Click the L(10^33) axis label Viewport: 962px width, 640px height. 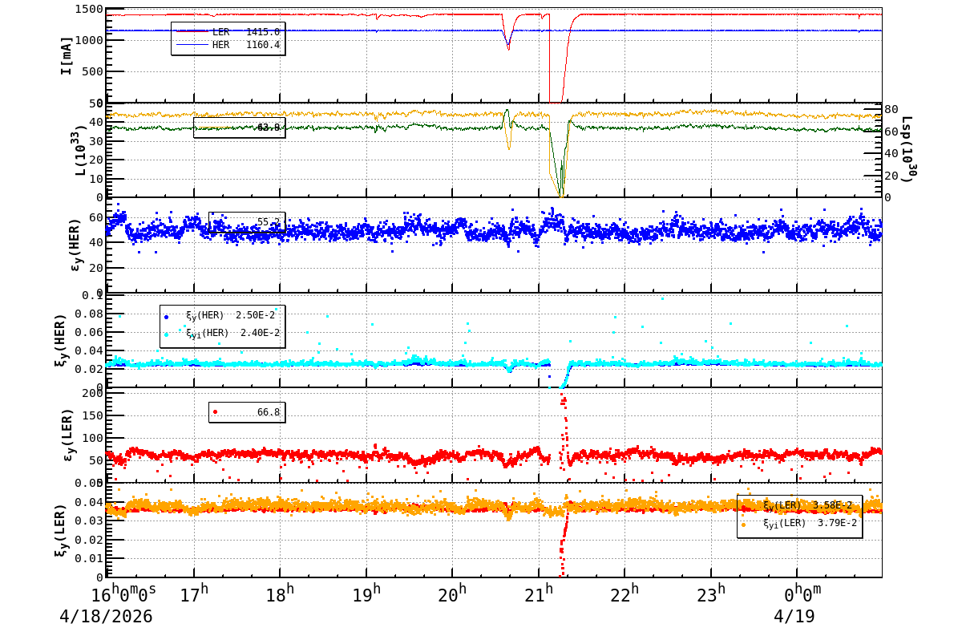tap(79, 150)
